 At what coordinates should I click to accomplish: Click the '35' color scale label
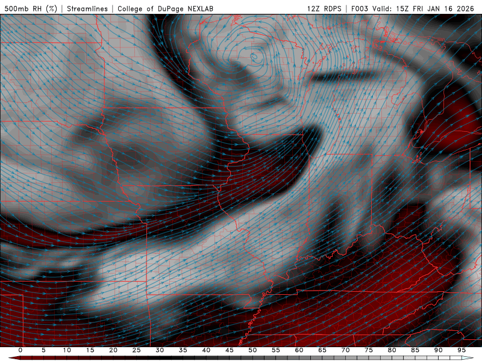pyautogui.click(x=183, y=350)
